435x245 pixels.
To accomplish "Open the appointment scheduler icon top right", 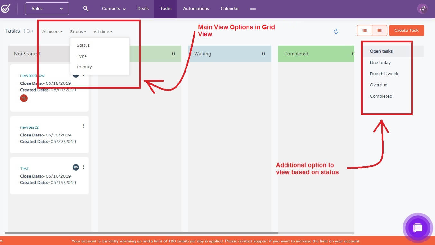I will click(x=422, y=9).
